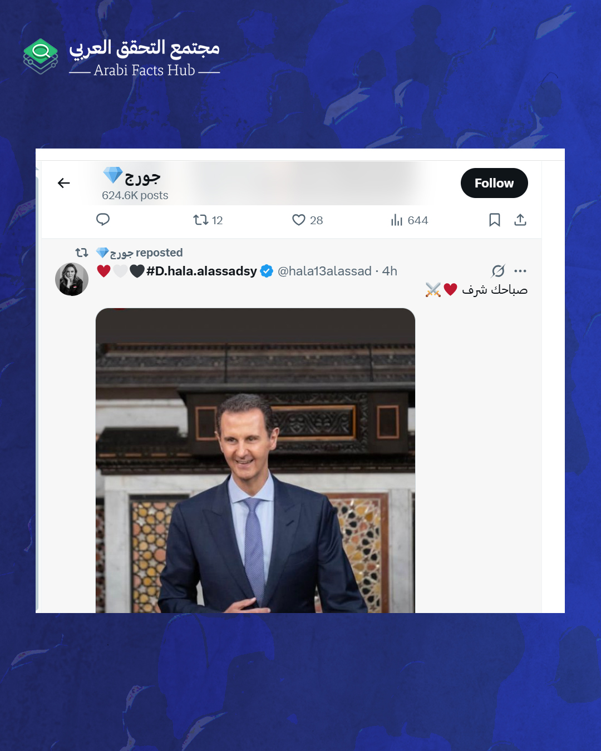Click the Arabi Facts Hub logo icon
601x751 pixels.
click(41, 56)
